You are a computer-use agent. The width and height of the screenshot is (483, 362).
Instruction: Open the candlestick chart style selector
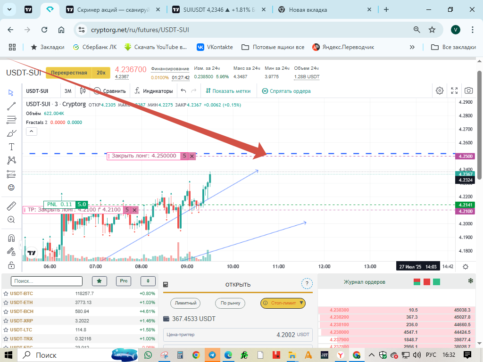(83, 91)
